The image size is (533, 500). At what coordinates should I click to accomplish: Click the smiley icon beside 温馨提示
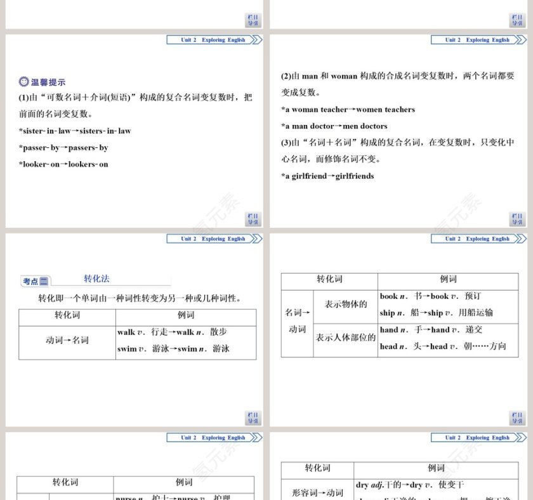point(23,81)
